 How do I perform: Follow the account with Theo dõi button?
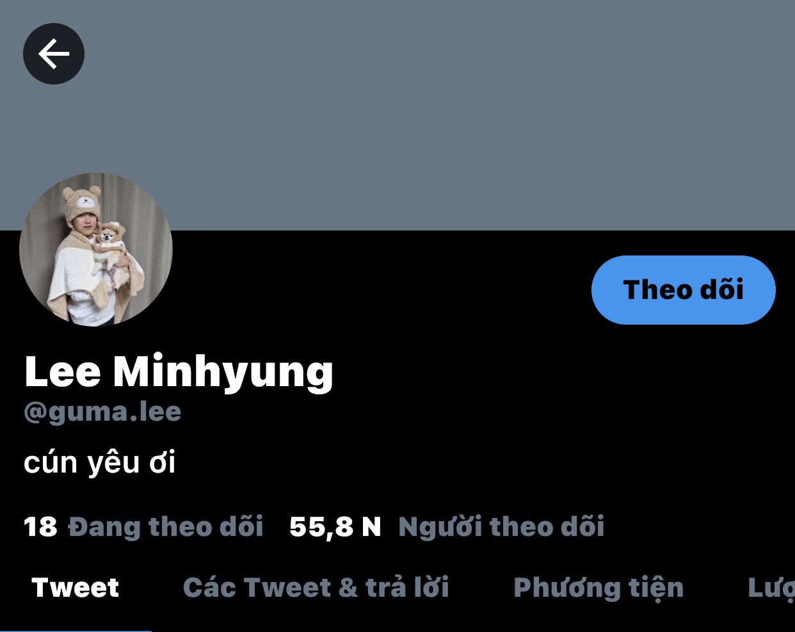(684, 290)
